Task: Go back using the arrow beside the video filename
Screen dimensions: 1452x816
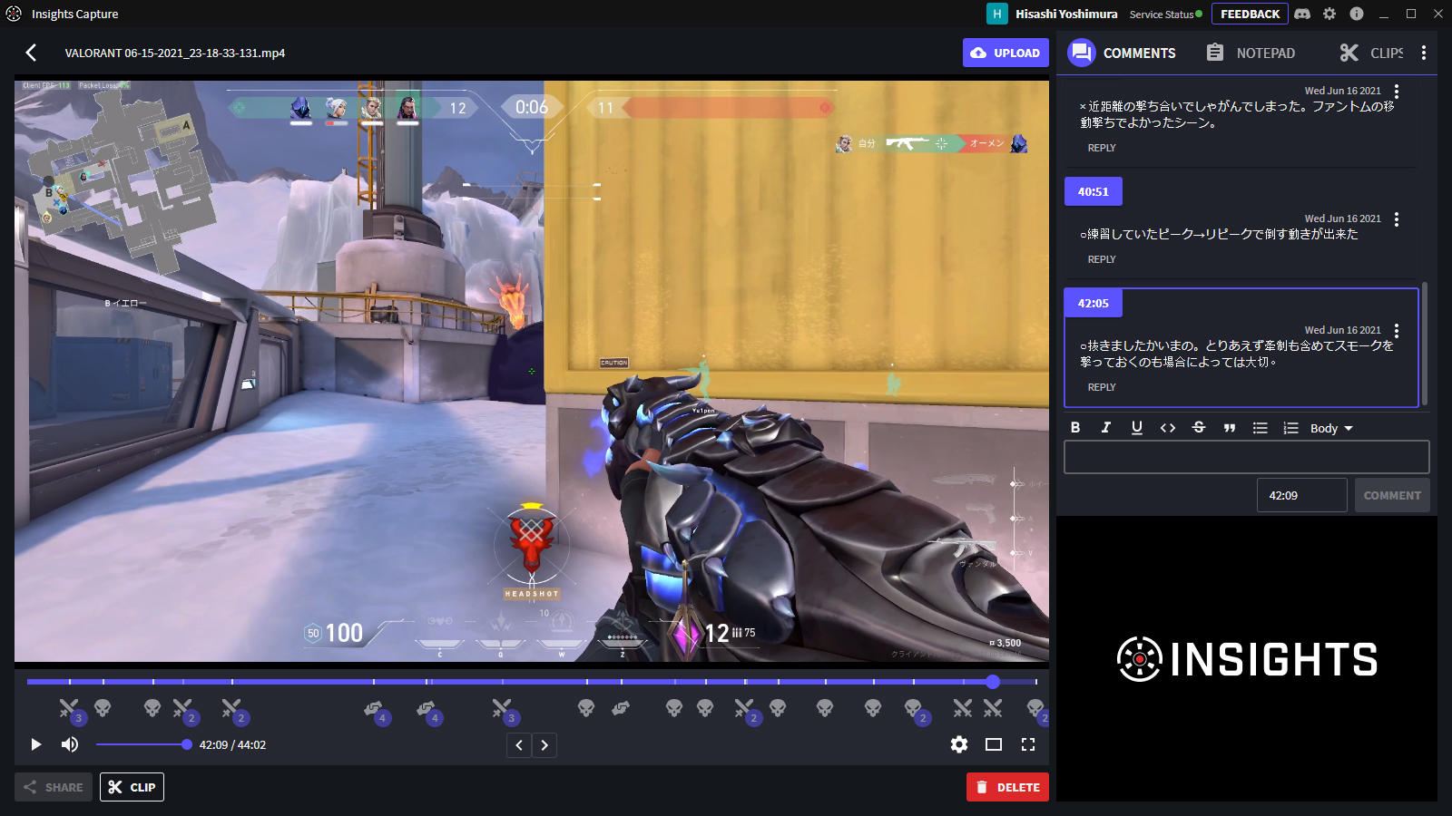Action: (32, 53)
